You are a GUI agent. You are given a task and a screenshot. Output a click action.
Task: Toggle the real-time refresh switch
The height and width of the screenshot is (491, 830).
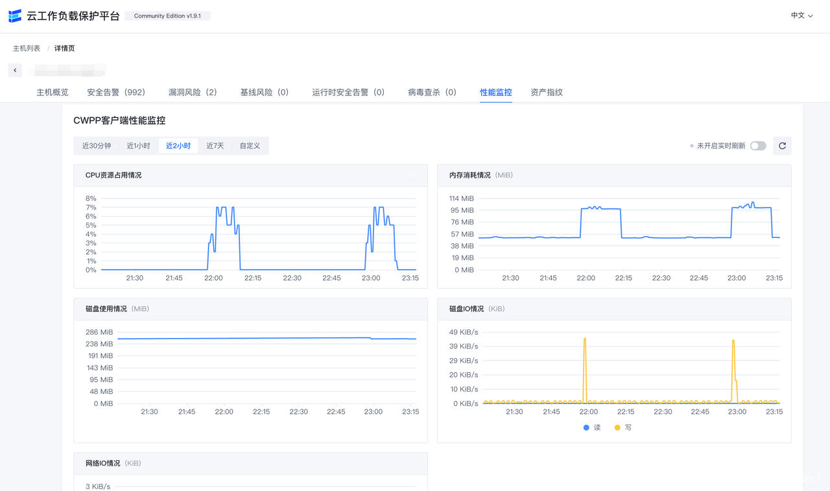(x=757, y=146)
